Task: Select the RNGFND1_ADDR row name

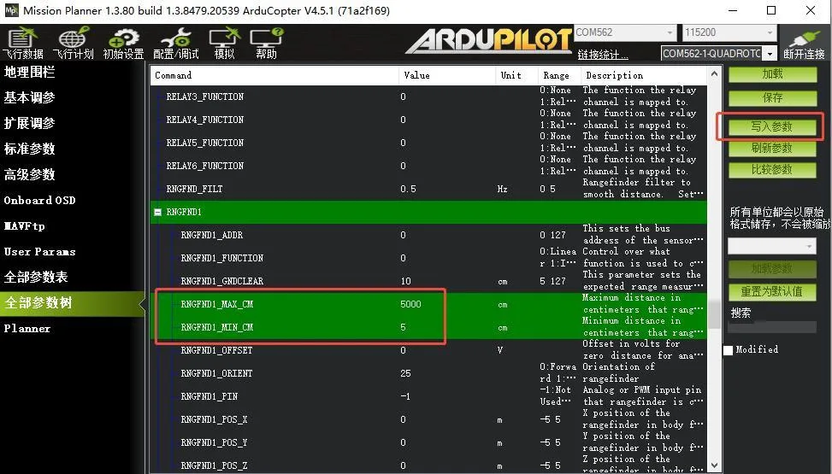Action: point(212,236)
